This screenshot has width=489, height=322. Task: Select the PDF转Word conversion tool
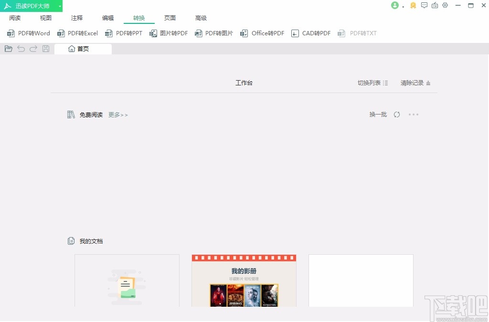tap(28, 33)
